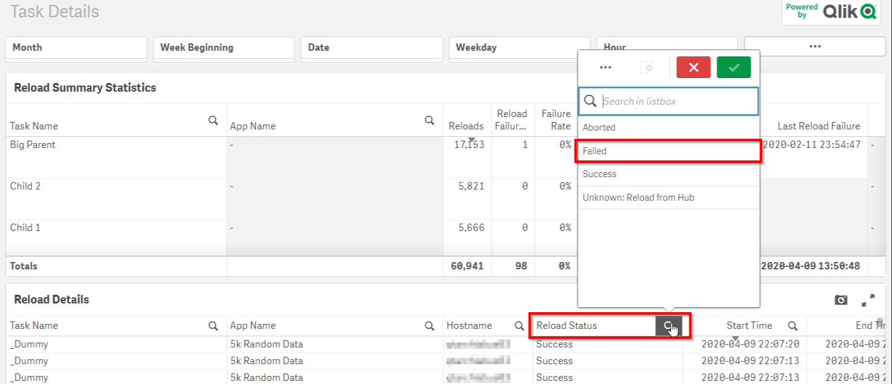Image resolution: width=892 pixels, height=384 pixels.
Task: Open the Month filter pane
Action: 76,48
